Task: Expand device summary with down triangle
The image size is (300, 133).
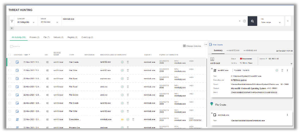Action: [x=291, y=64]
